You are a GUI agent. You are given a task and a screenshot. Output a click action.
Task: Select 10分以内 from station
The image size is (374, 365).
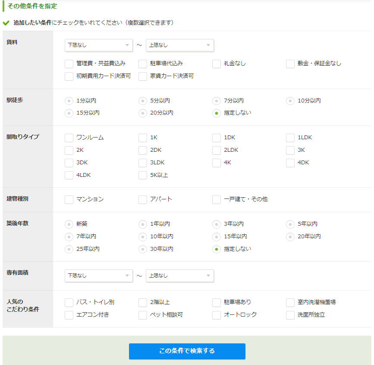pos(290,101)
